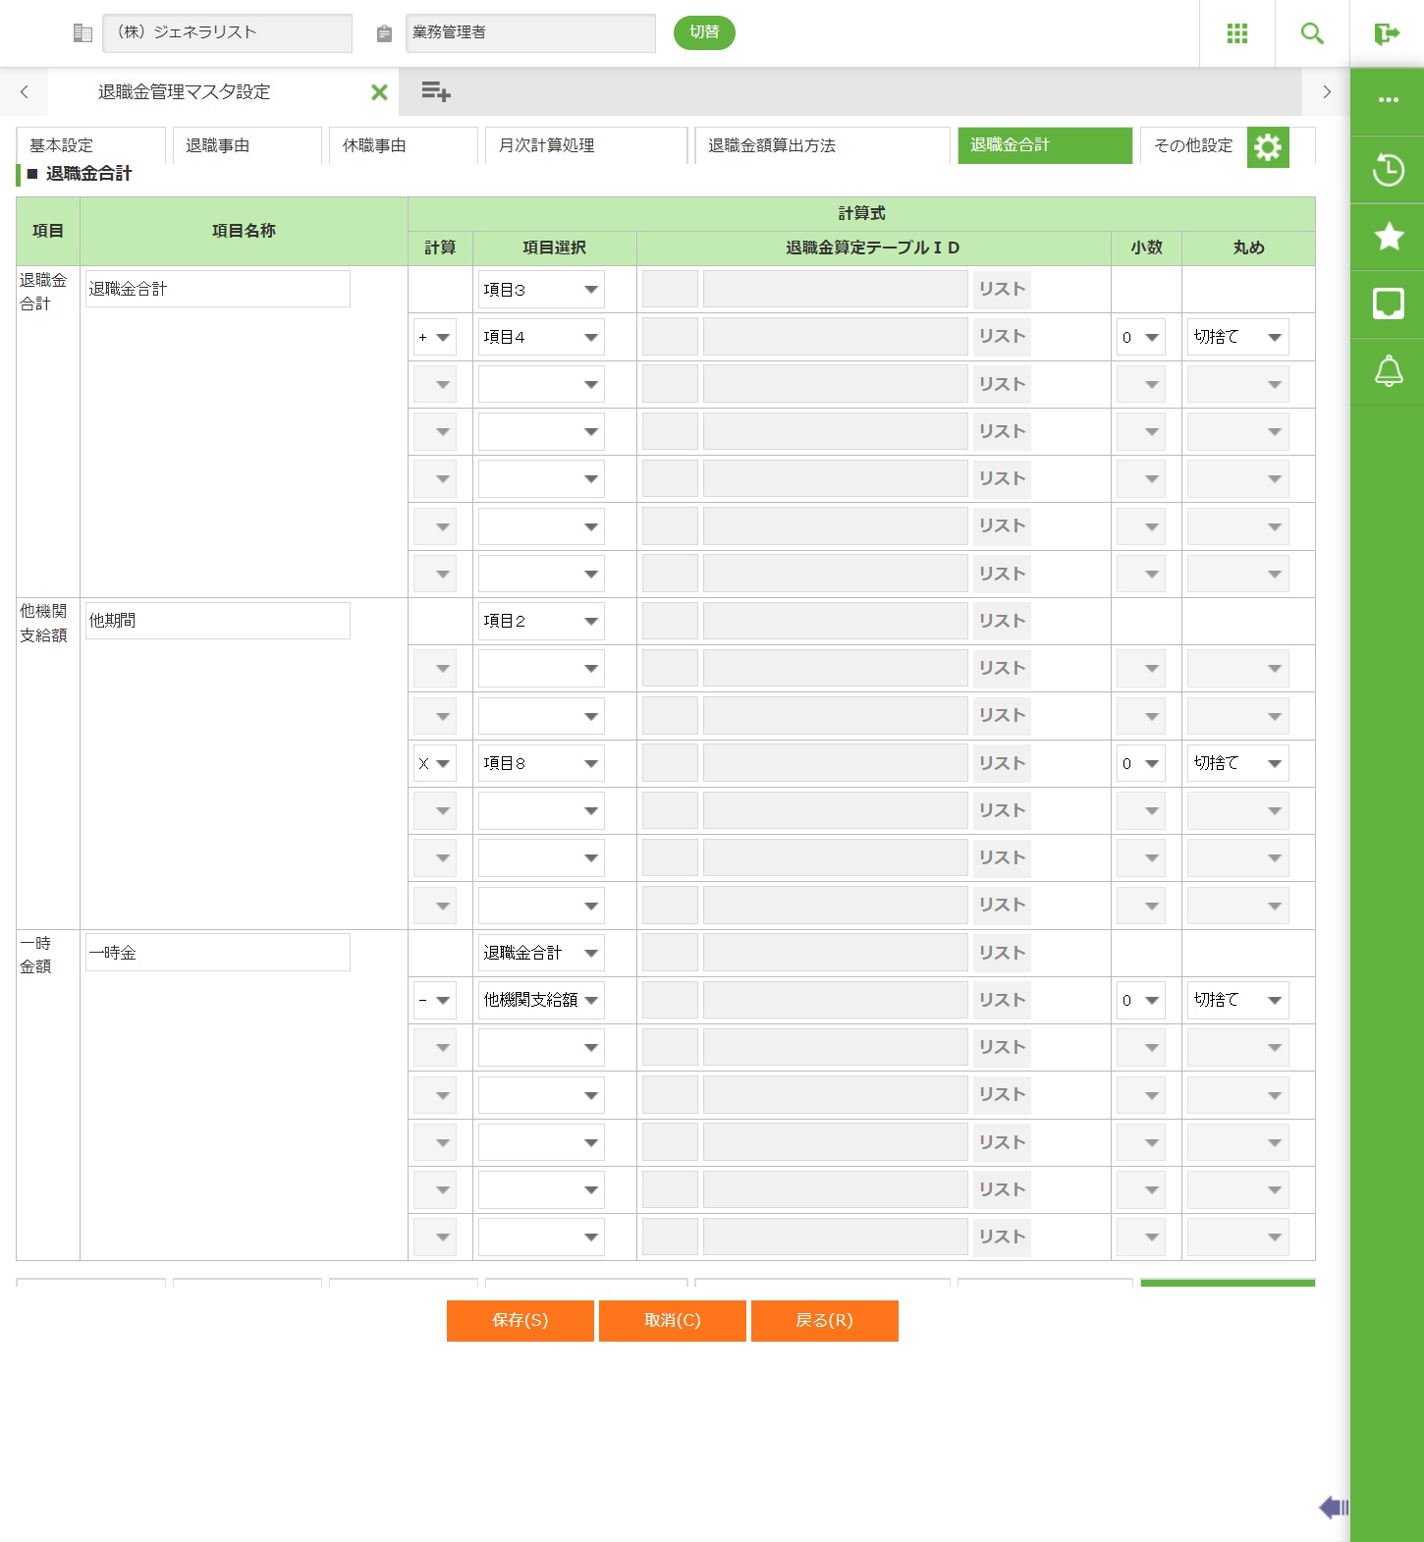
Task: Click the 保存(S) save button
Action: click(520, 1320)
